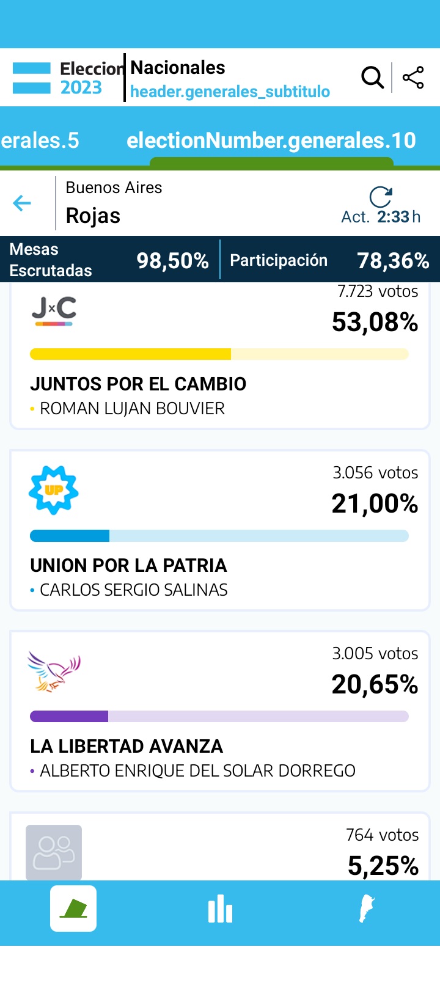The height and width of the screenshot is (1002, 440).
Task: Go back using the left arrow
Action: 22,203
